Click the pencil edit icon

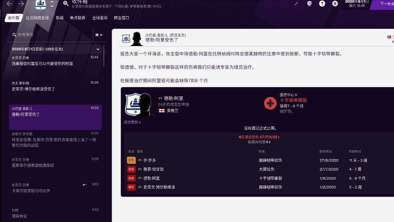pos(296,4)
